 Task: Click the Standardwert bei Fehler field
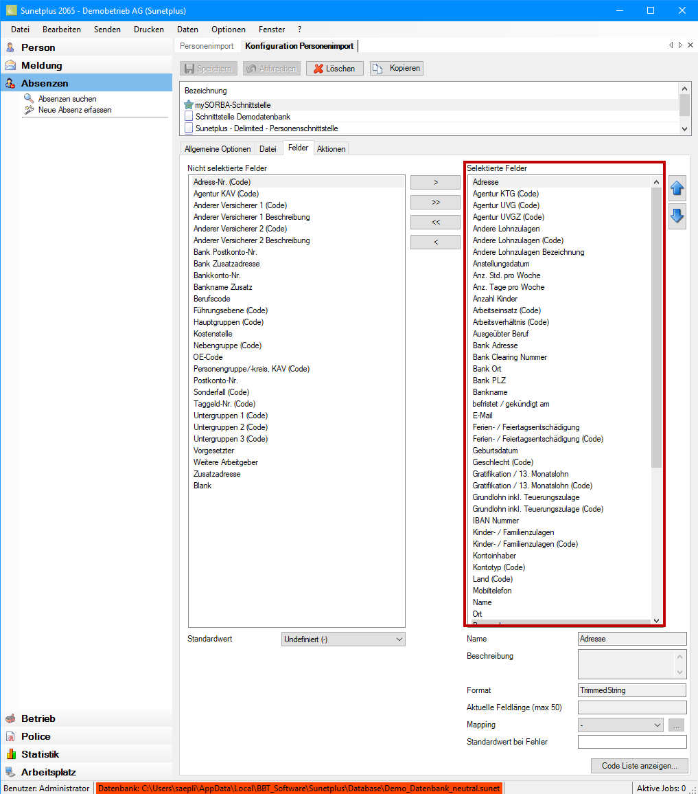tap(632, 742)
